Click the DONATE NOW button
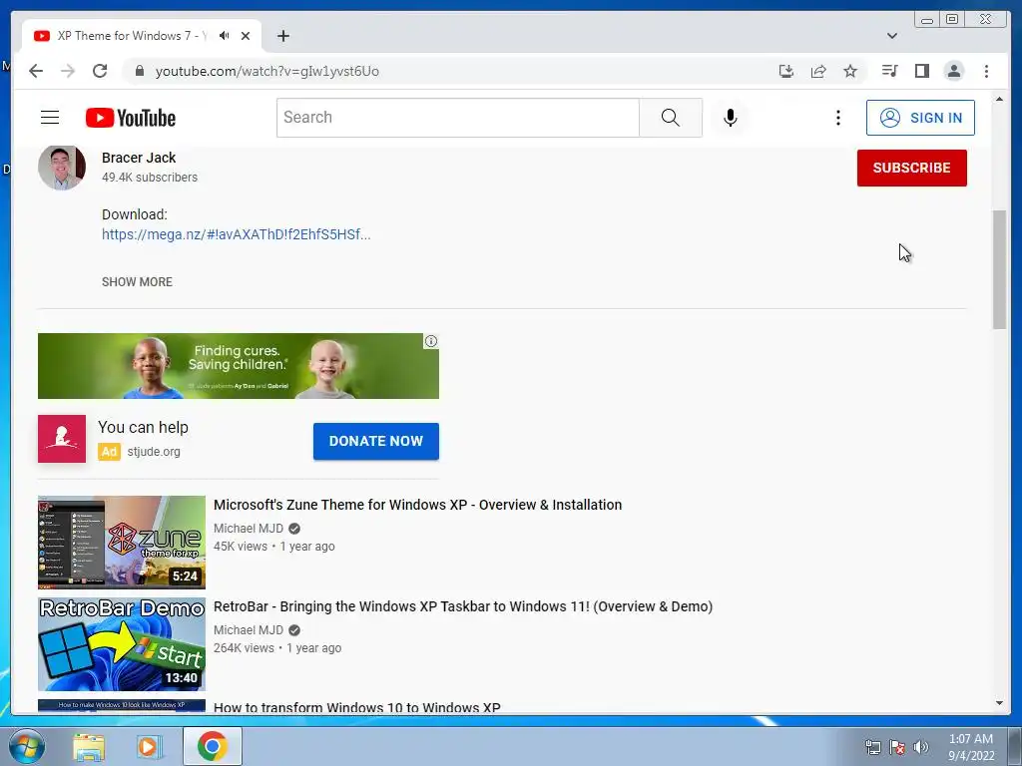 pos(376,441)
